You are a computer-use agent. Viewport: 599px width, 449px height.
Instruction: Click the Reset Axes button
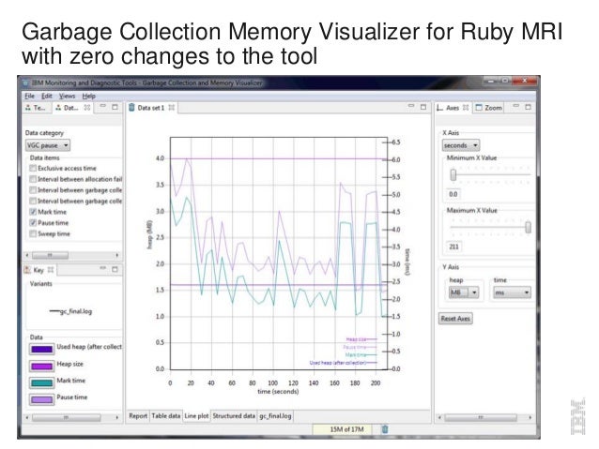(455, 319)
